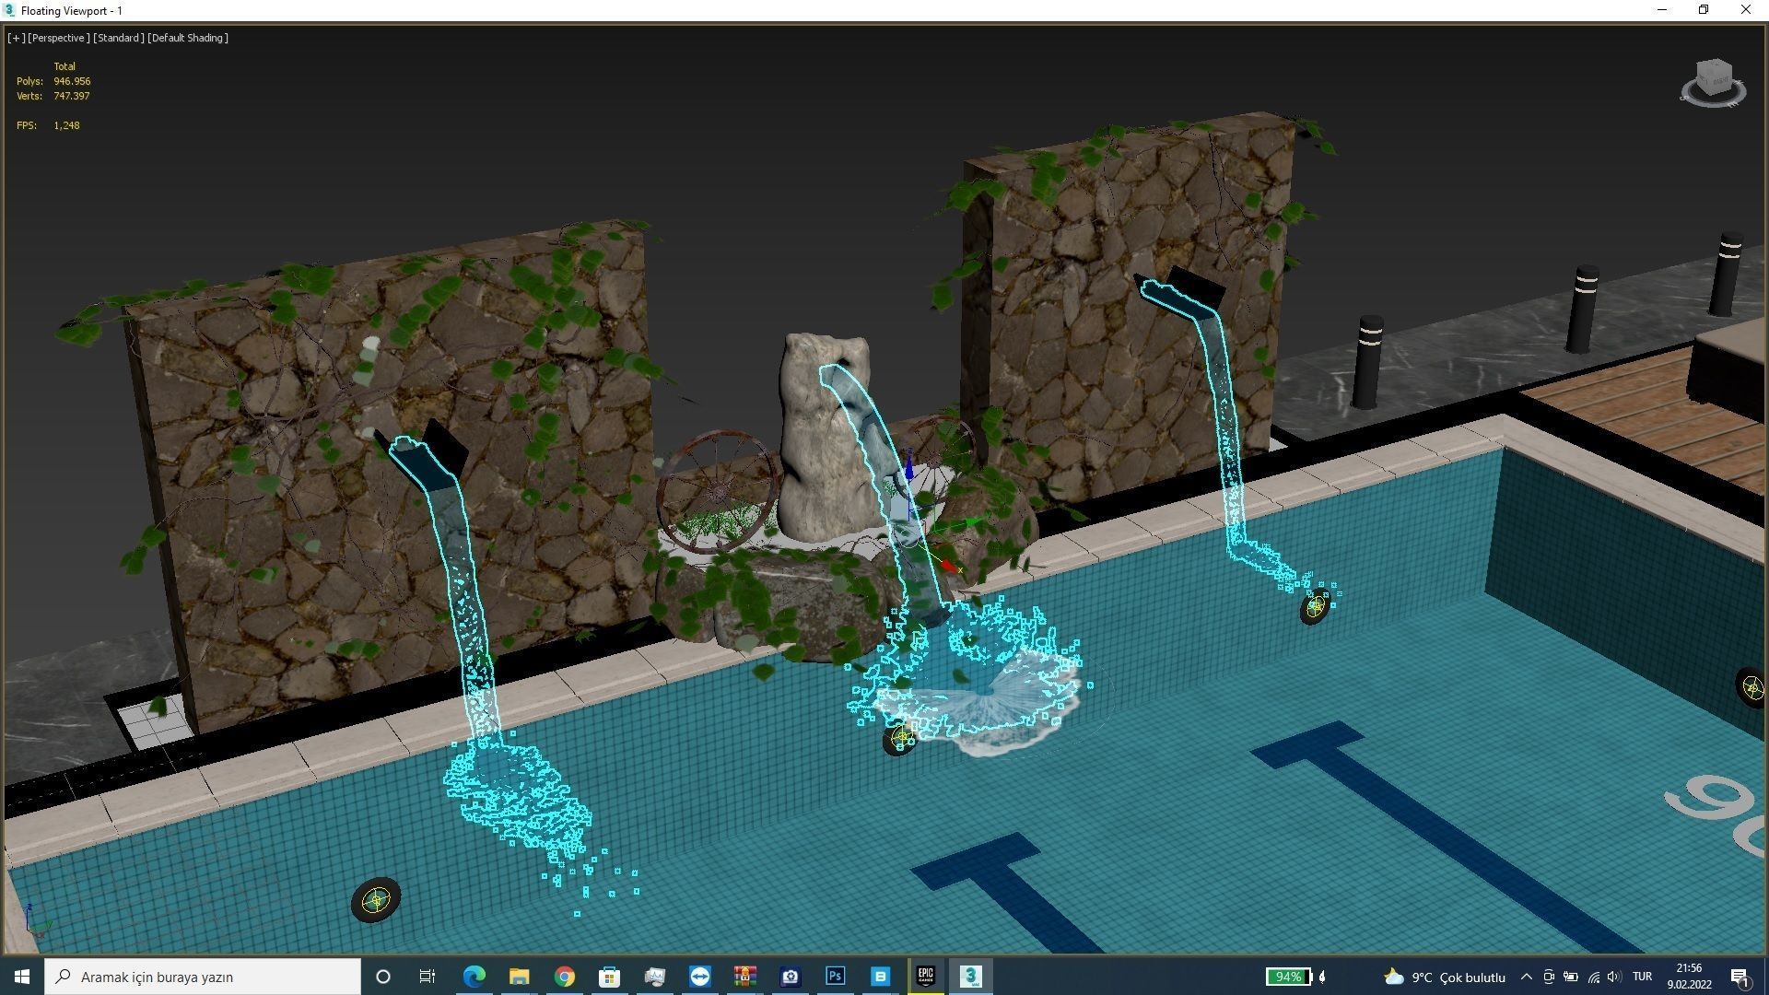Open the Perspective viewport label menu
The image size is (1769, 995).
[x=59, y=38]
